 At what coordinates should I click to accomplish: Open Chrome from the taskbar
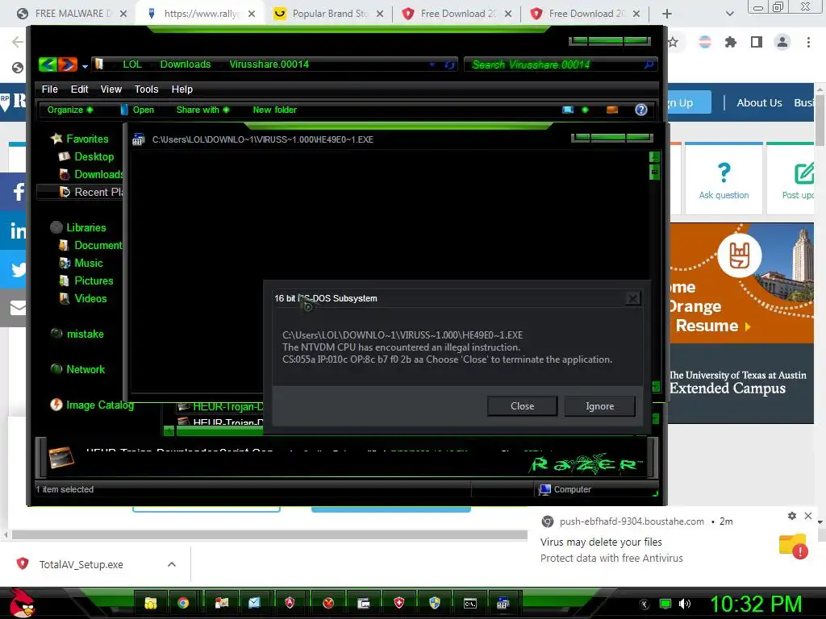coord(183,603)
